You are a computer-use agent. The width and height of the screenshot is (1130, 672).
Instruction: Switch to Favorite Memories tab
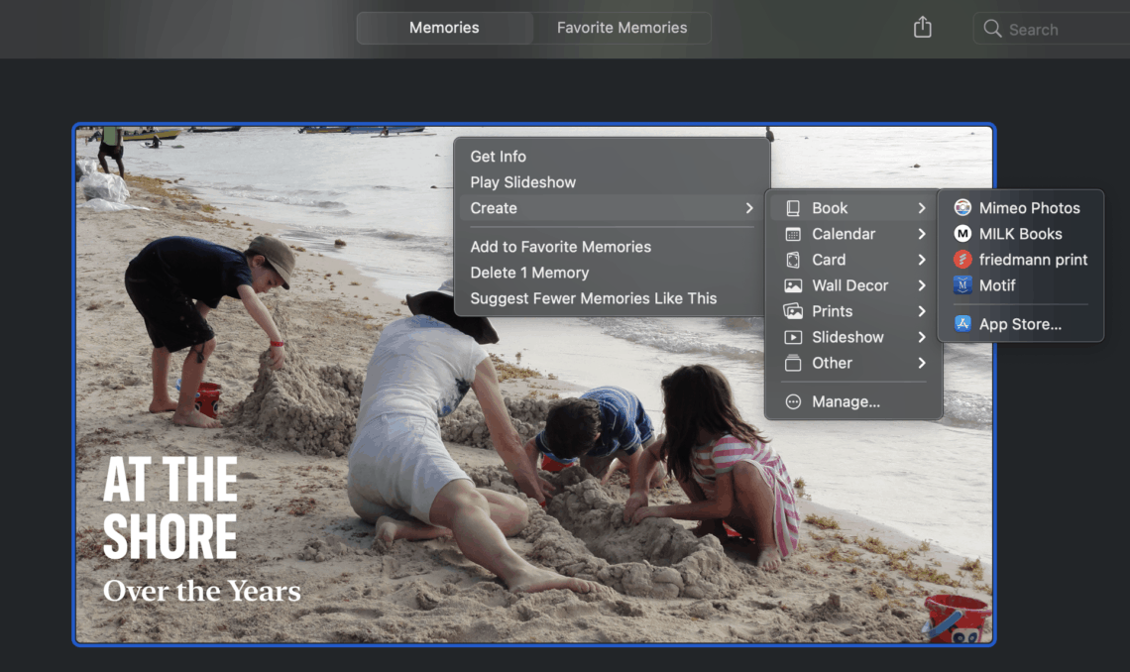click(621, 28)
